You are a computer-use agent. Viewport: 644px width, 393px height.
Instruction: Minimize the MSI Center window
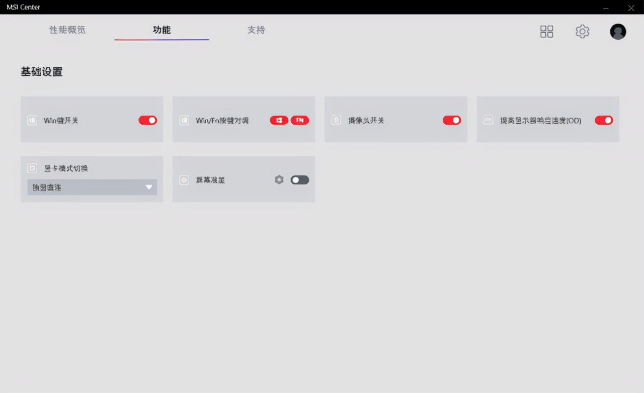[606, 8]
